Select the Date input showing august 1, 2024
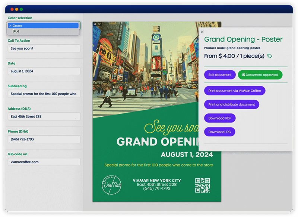The image size is (298, 217). coord(44,71)
